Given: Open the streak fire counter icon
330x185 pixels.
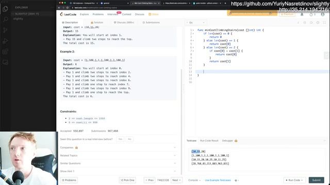Looking at the screenshot, I should 312,14.
